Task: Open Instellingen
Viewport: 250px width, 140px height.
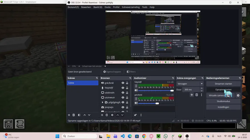Action: click(x=223, y=107)
